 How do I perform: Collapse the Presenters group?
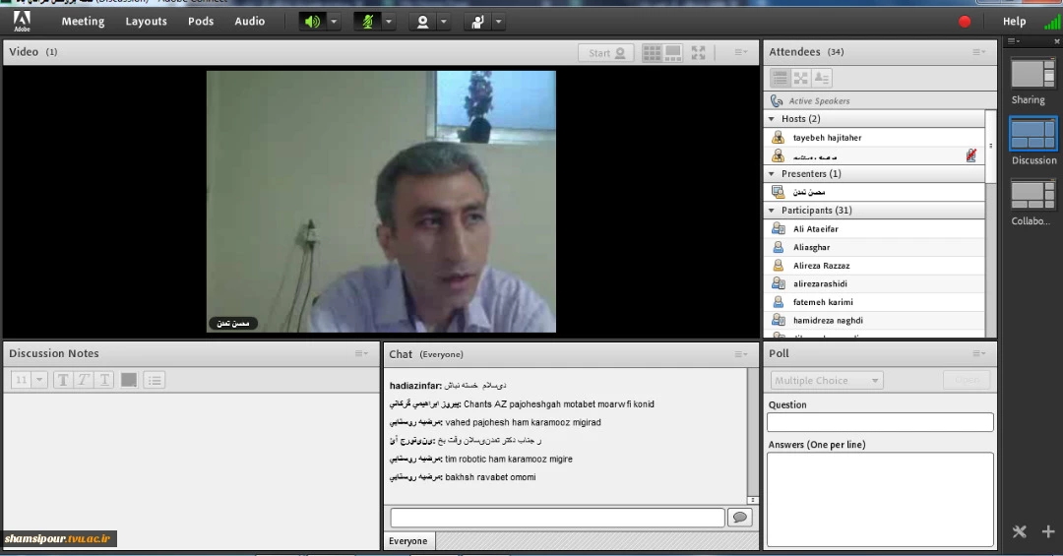[x=771, y=173]
